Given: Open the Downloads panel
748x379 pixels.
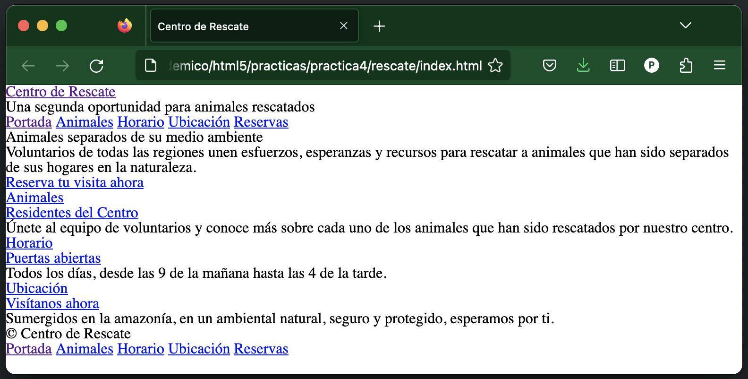Looking at the screenshot, I should pyautogui.click(x=583, y=65).
